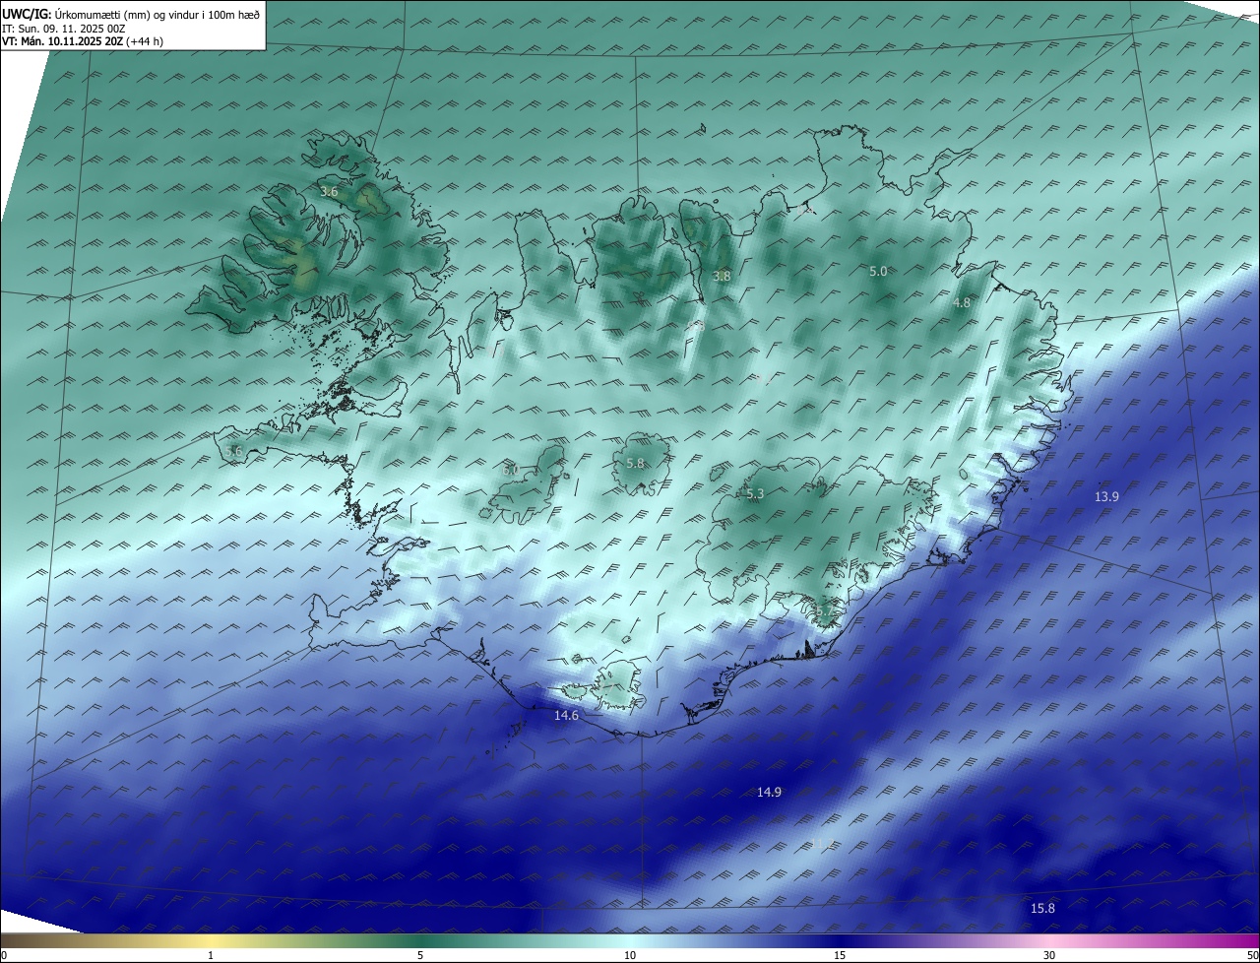Viewport: 1260px width, 963px height.
Task: Click the 1 tick on the color scale
Action: coord(211,955)
